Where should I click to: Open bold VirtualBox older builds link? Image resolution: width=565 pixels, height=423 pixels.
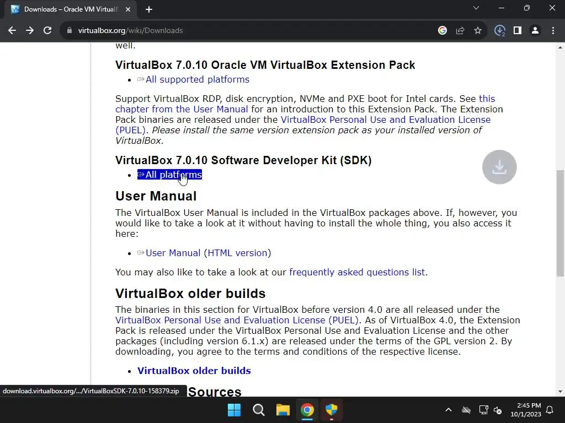pos(194,371)
